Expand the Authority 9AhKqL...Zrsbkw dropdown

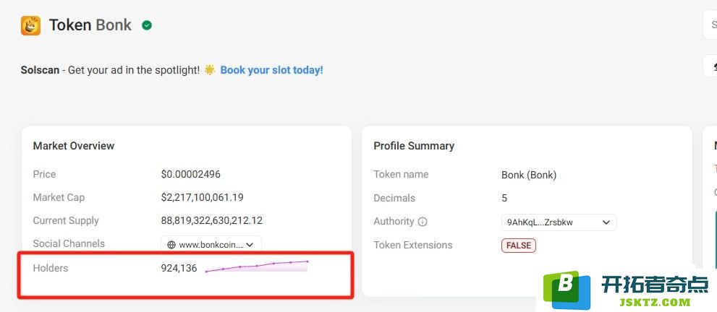[x=559, y=222]
